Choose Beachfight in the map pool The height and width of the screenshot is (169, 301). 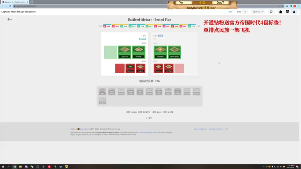point(121,91)
